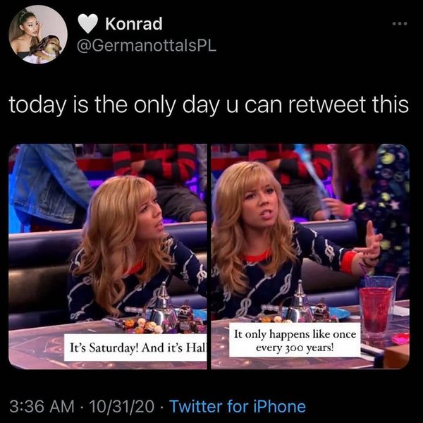Click the 10/31/20 date

click(x=122, y=406)
